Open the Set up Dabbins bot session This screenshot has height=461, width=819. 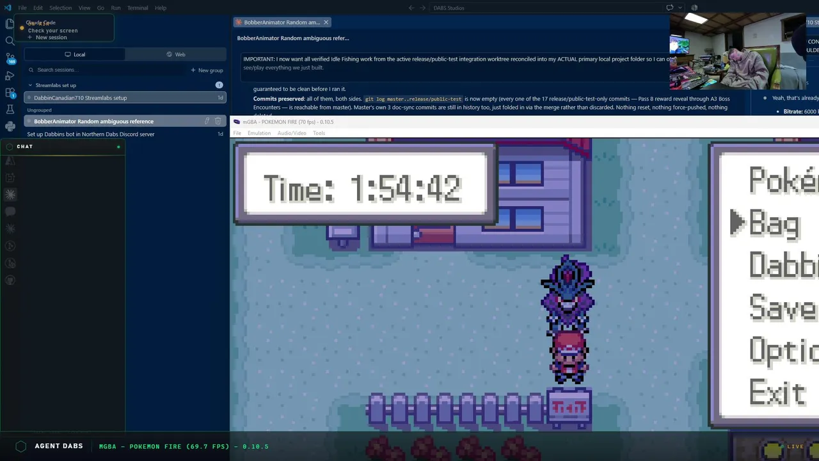tap(125, 134)
